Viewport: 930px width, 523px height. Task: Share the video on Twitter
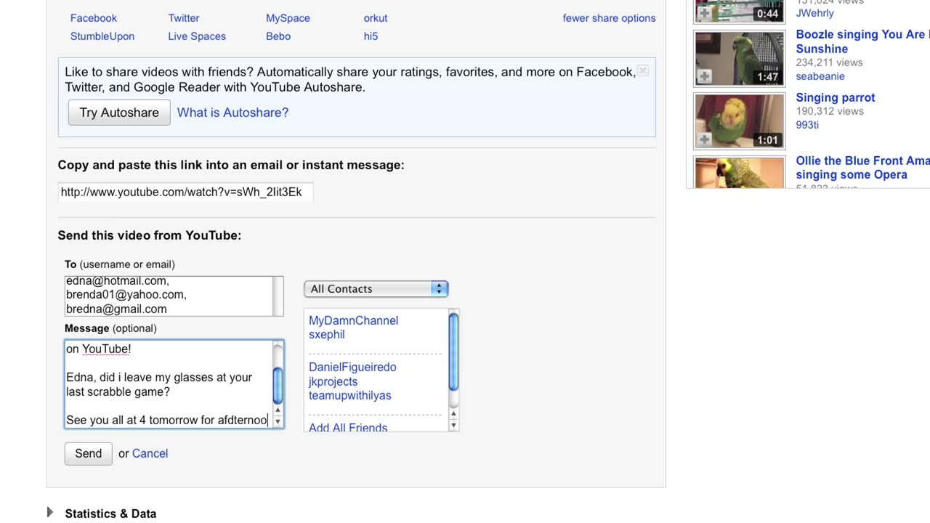pyautogui.click(x=183, y=18)
